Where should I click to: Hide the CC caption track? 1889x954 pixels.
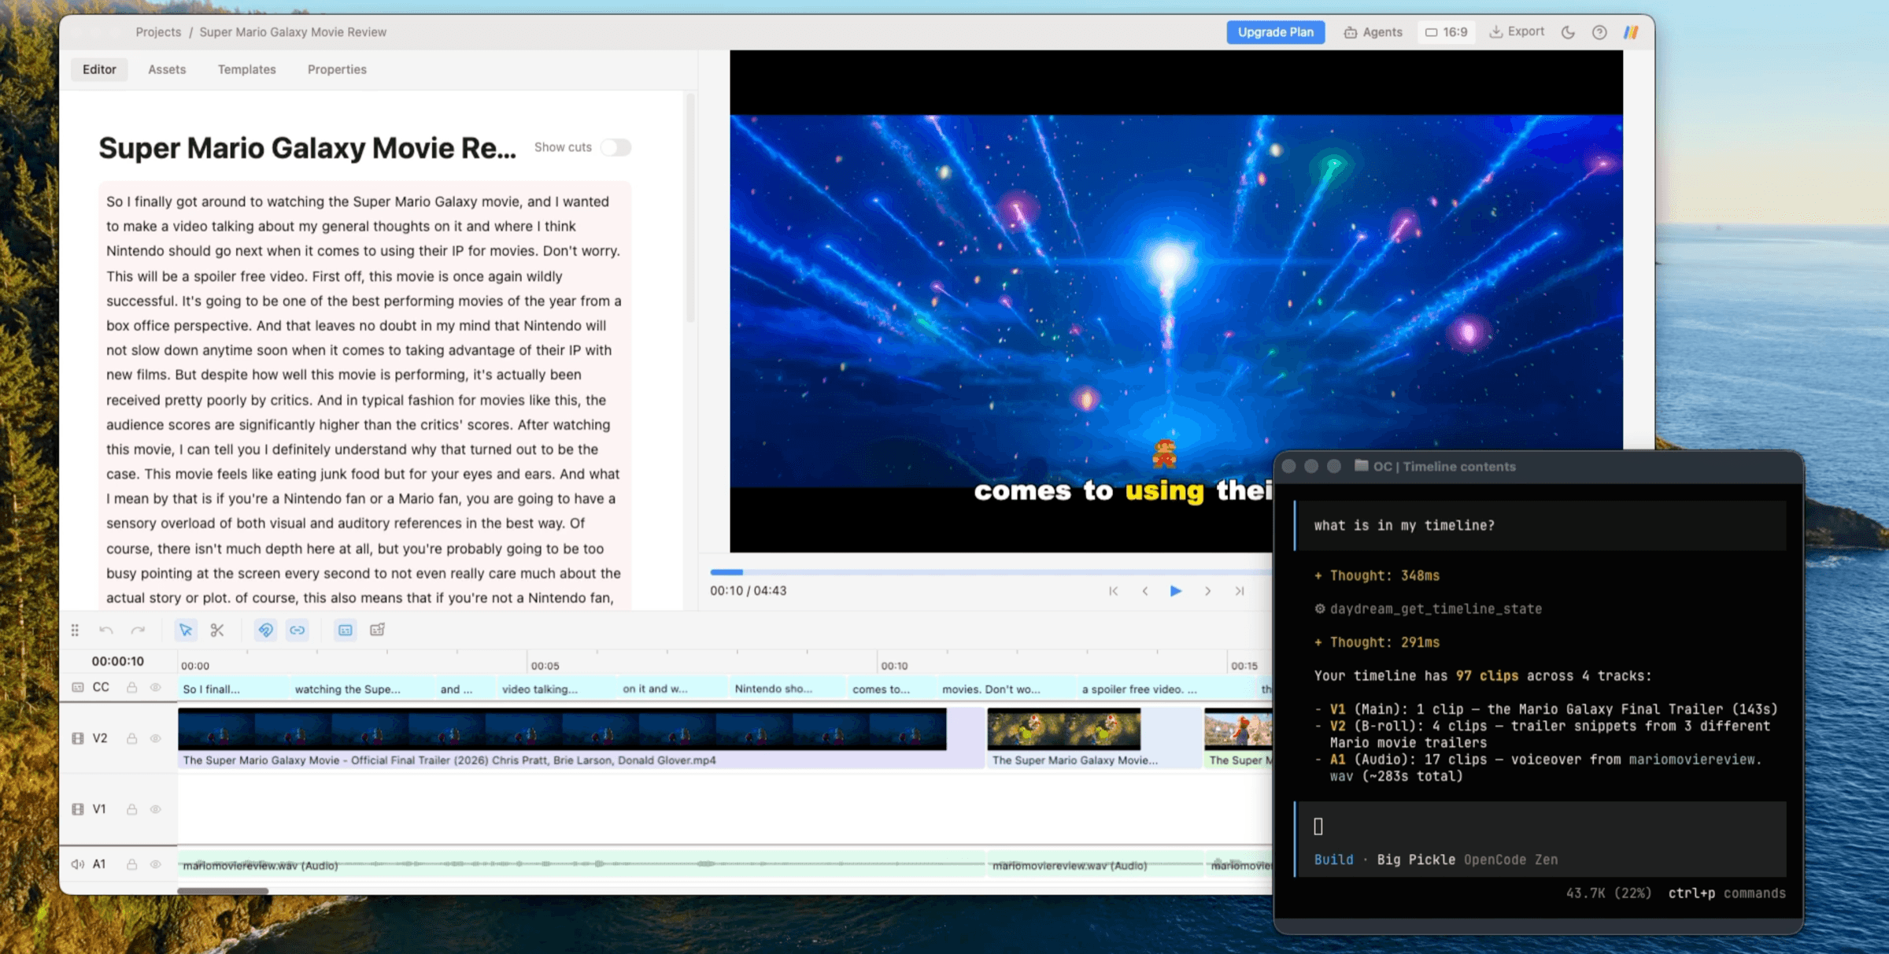pos(156,687)
